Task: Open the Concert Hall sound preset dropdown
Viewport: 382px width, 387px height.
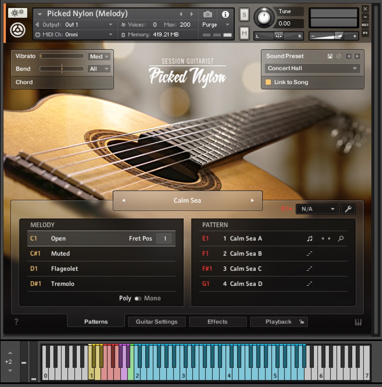Action: [x=312, y=68]
